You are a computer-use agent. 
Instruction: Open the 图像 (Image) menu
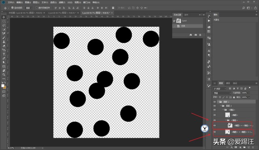pyautogui.click(x=28, y=2)
